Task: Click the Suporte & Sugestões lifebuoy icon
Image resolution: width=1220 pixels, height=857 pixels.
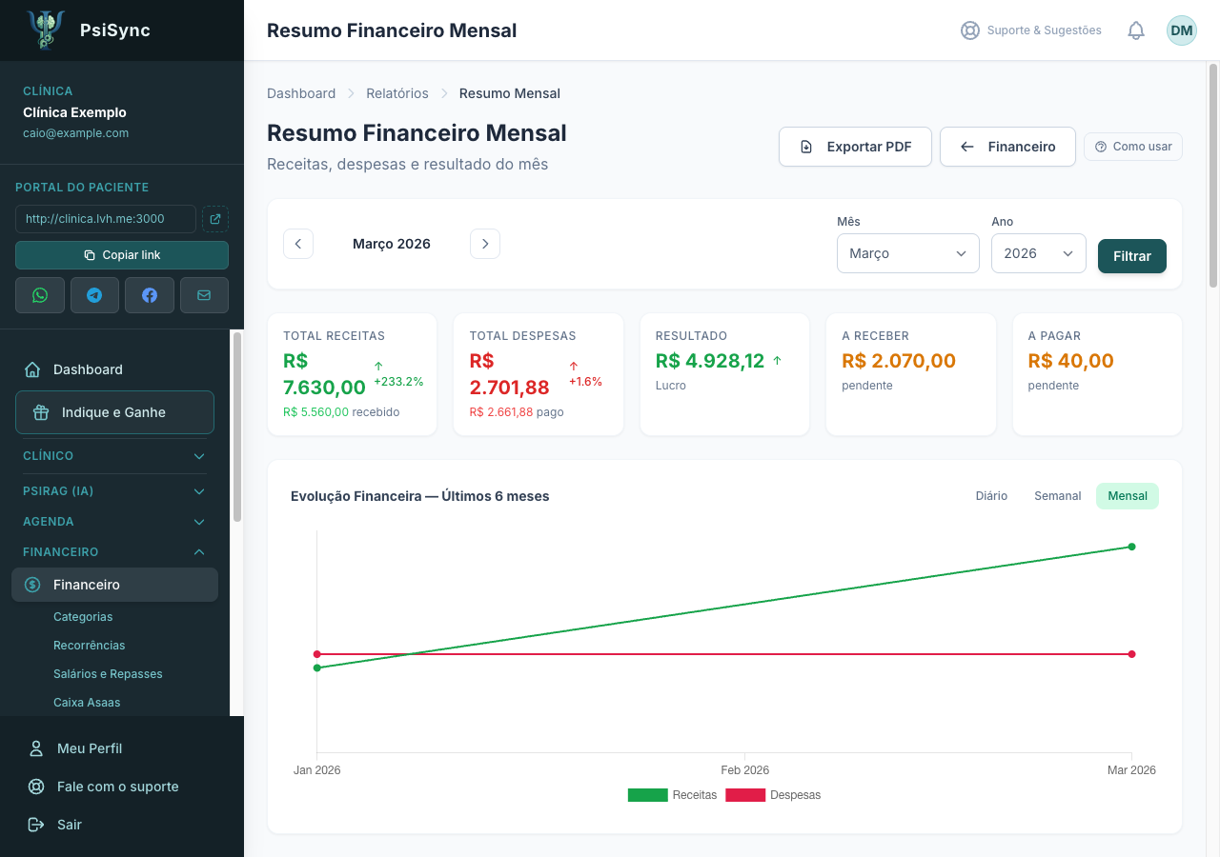Action: tap(970, 30)
